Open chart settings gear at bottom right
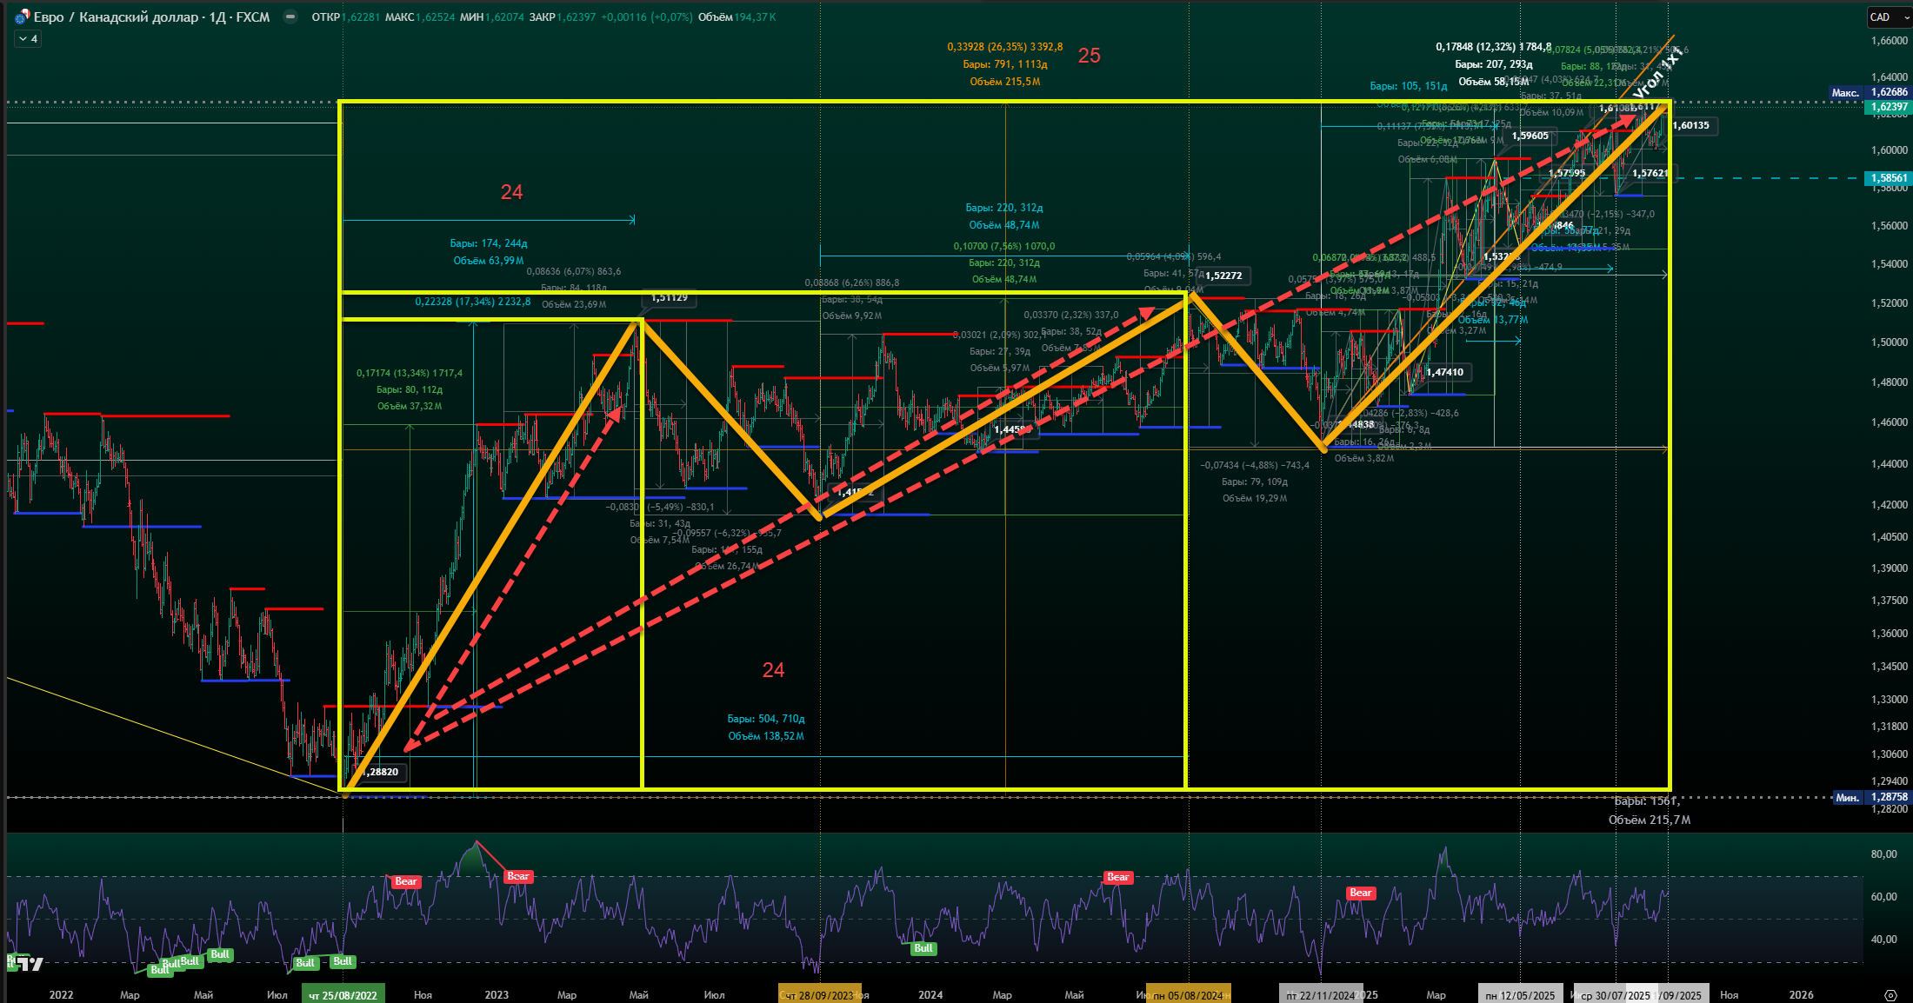This screenshot has width=1913, height=1003. [1890, 994]
